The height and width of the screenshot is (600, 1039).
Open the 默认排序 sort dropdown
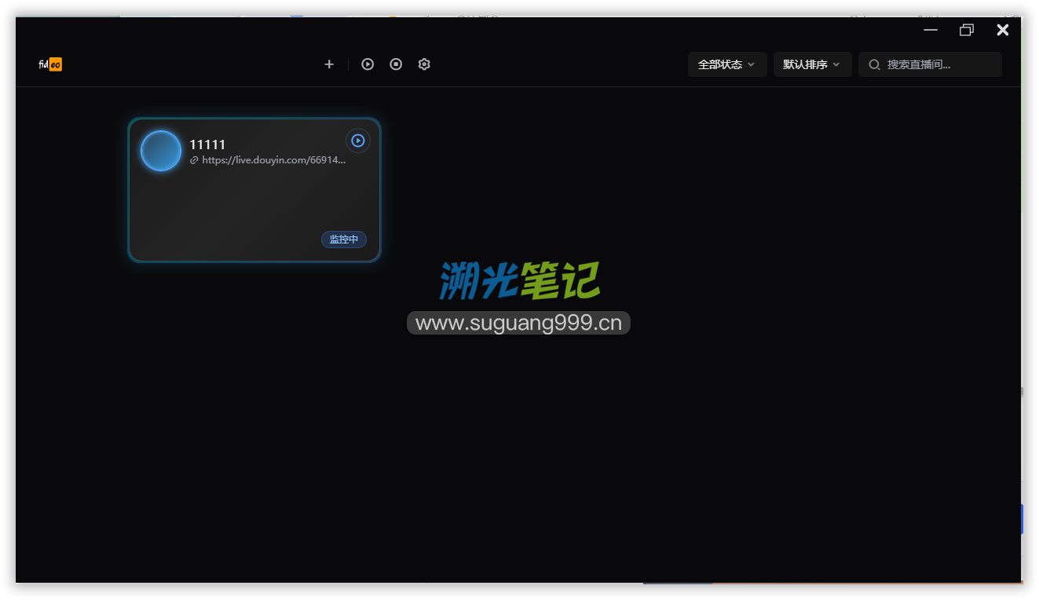812,64
